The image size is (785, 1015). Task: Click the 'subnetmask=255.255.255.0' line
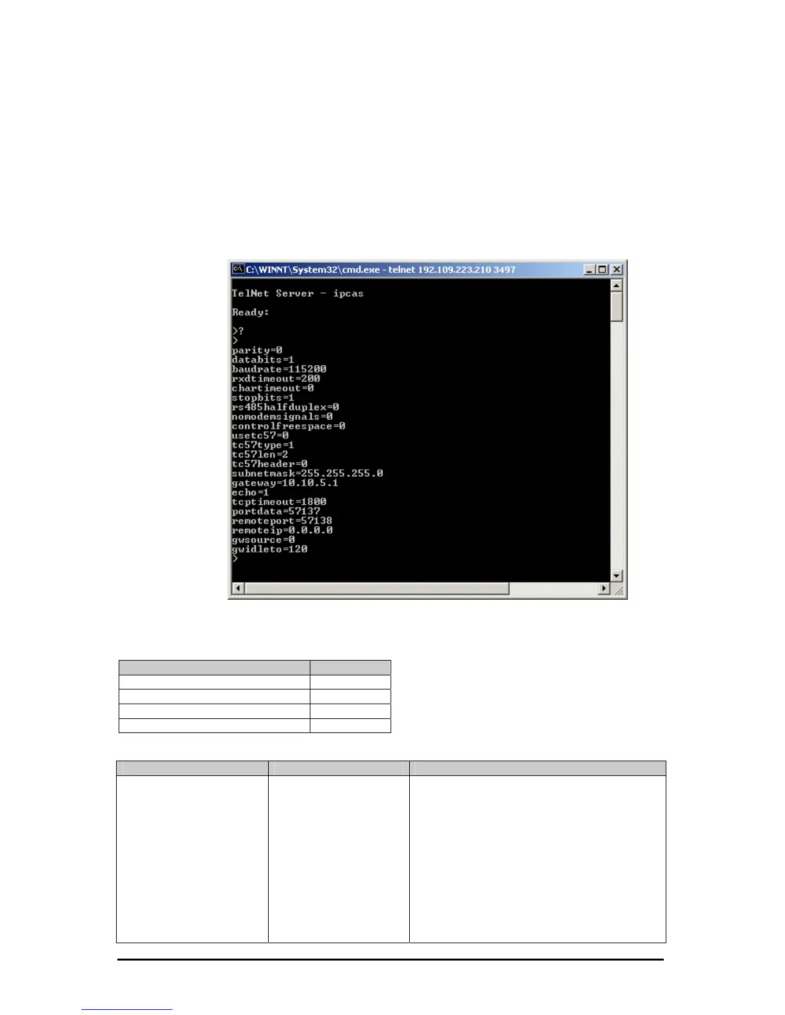point(307,474)
